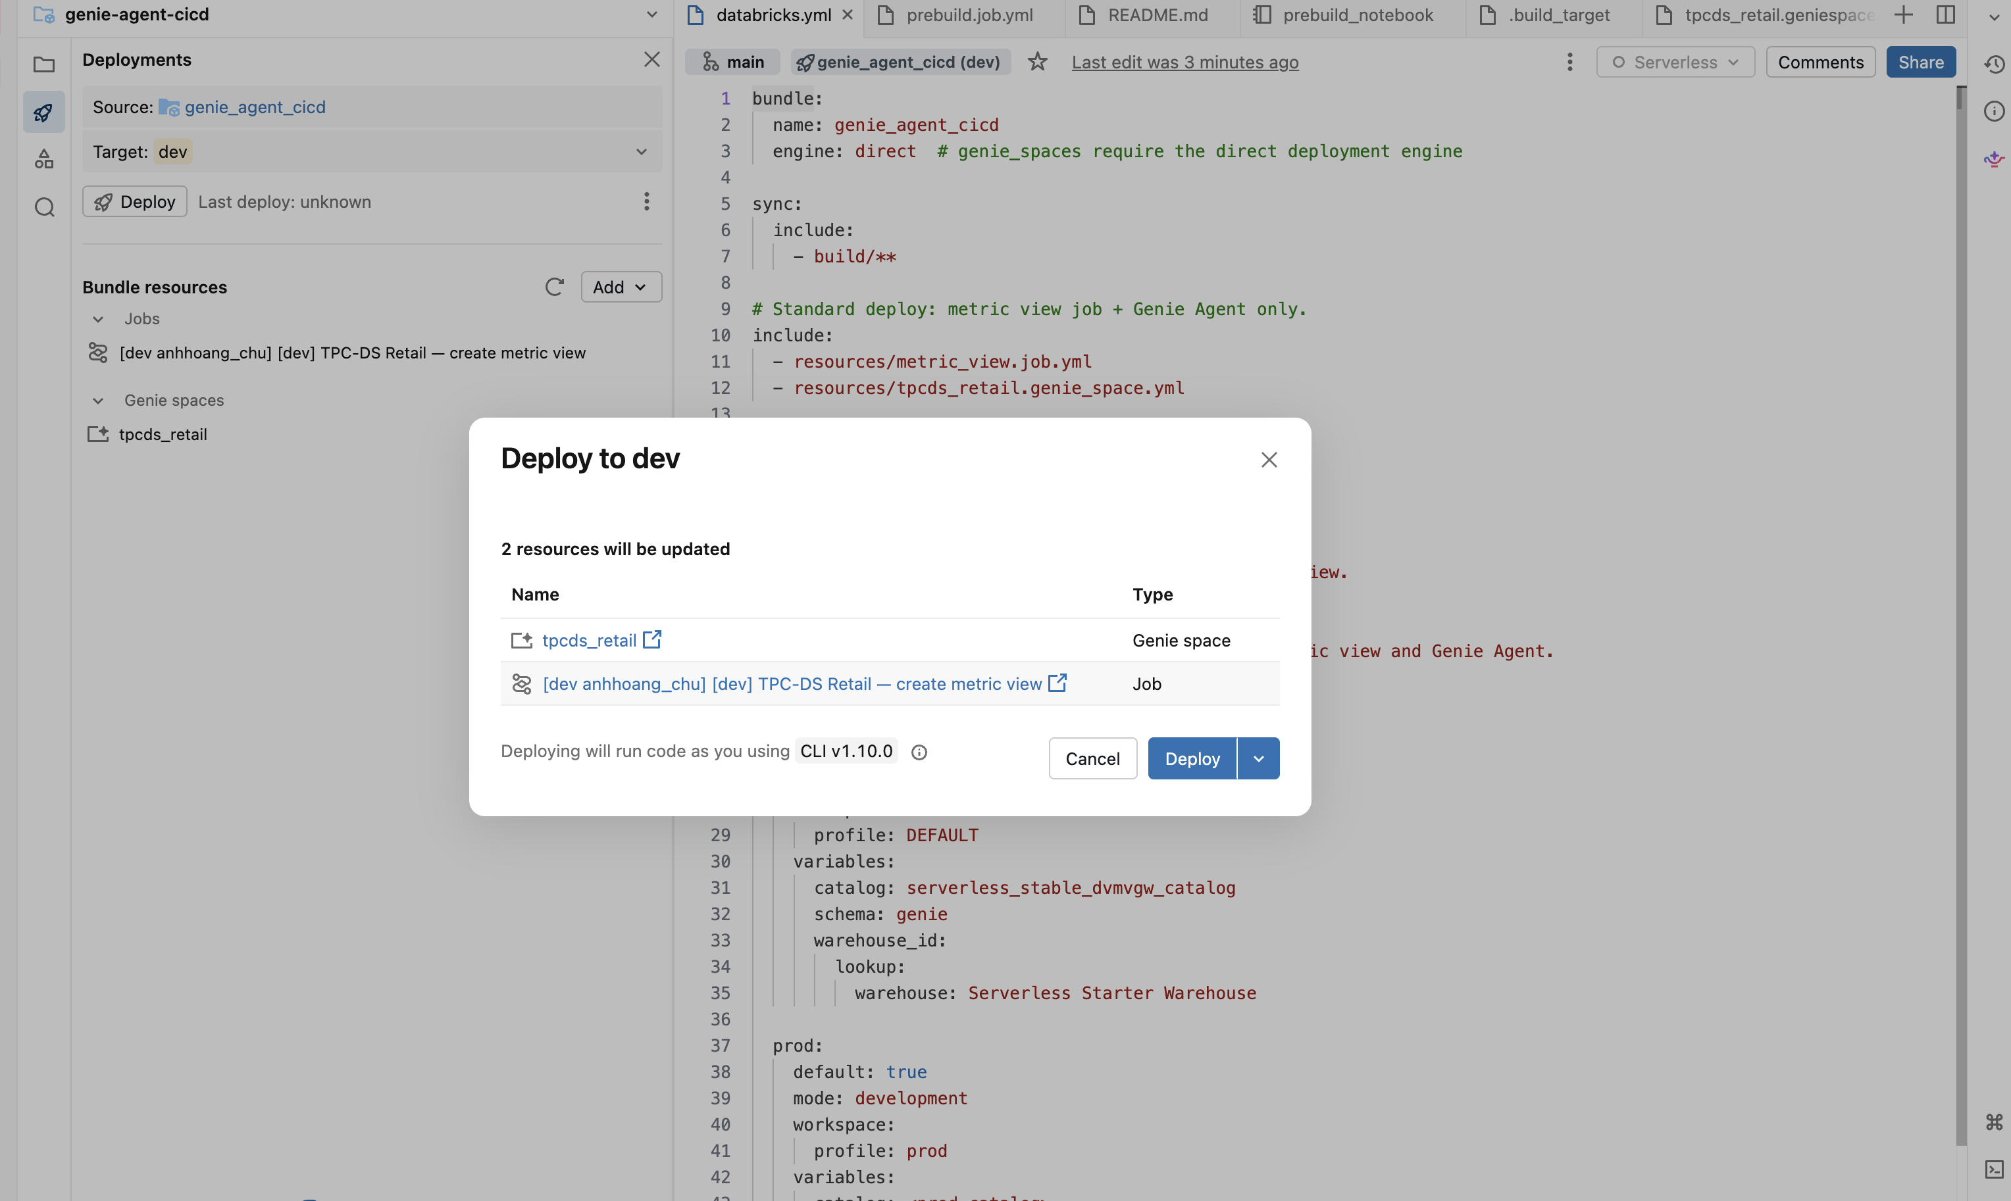Click the Deploy button in Deployments panel
The height and width of the screenshot is (1201, 2011).
pos(134,201)
